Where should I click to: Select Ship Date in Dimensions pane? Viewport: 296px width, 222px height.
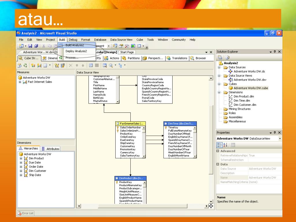click(35, 175)
